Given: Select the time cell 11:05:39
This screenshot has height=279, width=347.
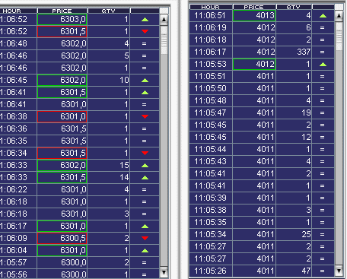Looking at the screenshot, I should click(211, 198).
